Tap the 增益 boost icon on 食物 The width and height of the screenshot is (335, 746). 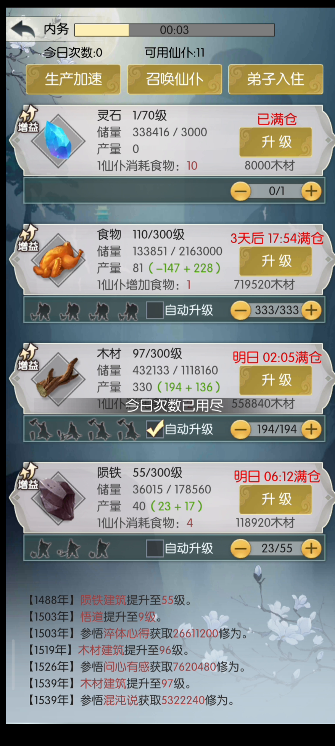pyautogui.click(x=28, y=238)
